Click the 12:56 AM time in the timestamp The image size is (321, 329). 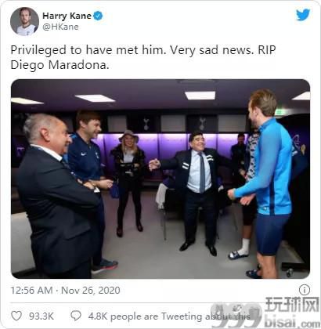[x=31, y=291]
